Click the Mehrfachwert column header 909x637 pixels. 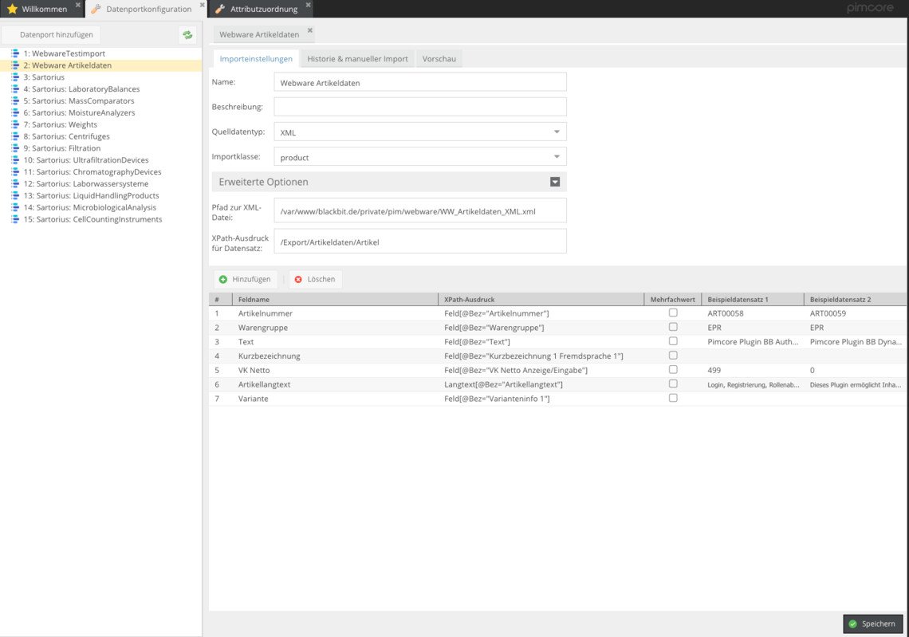pyautogui.click(x=672, y=300)
